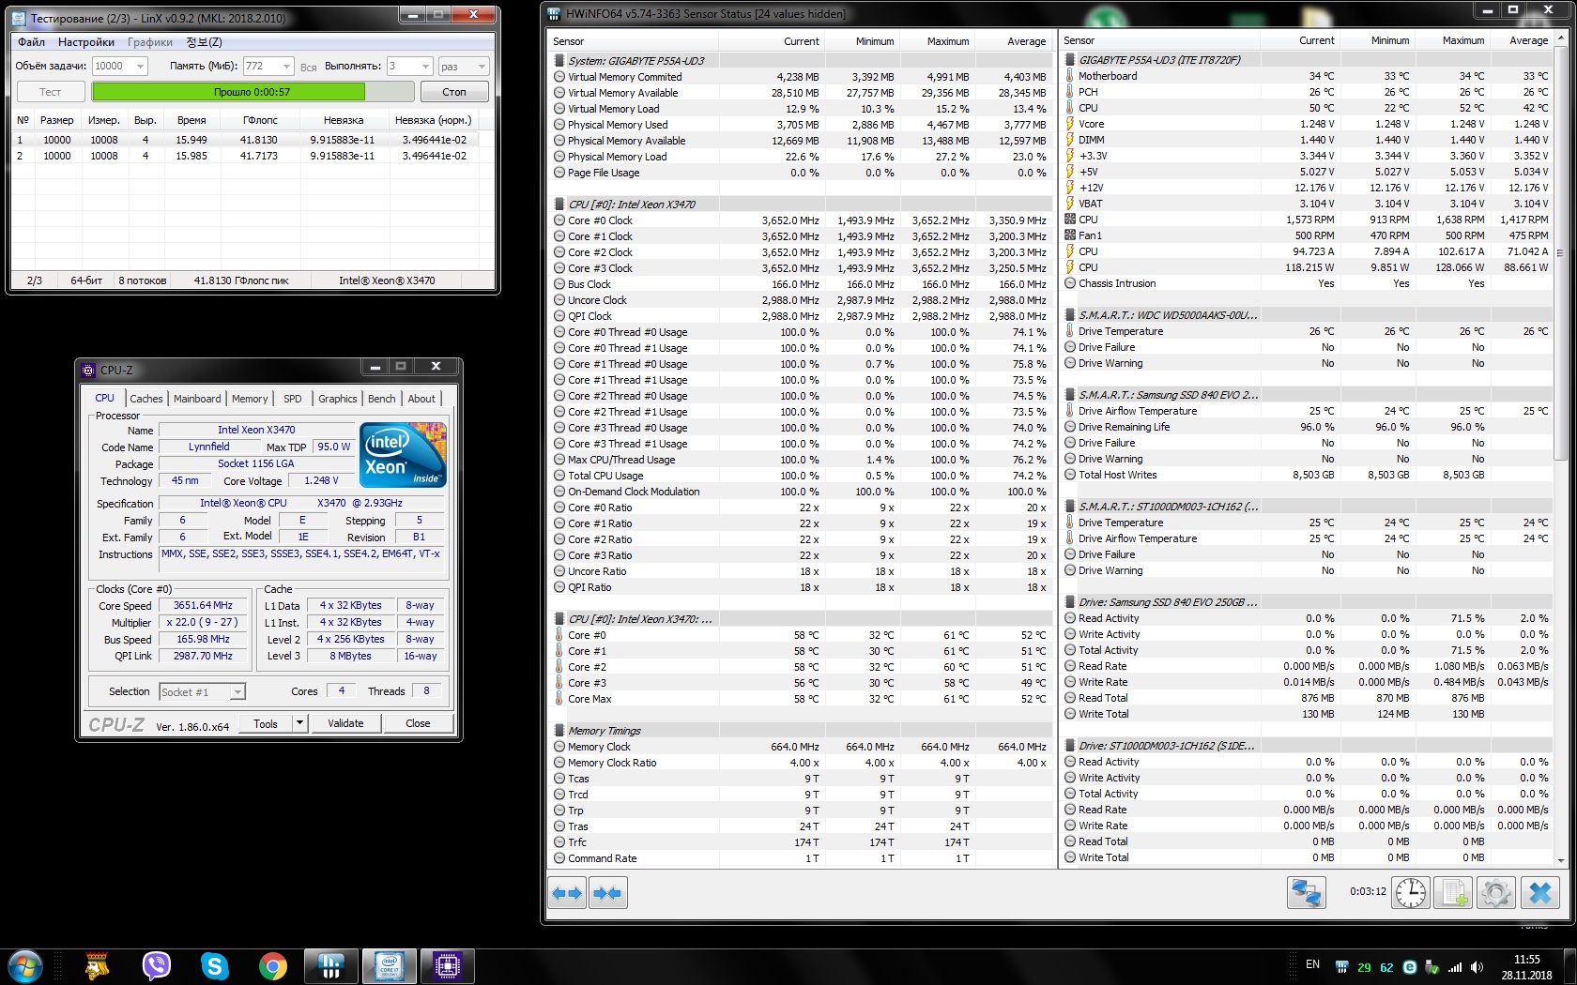Click the Core #0 temperature thermometer icon
This screenshot has width=1577, height=985.
[559, 635]
